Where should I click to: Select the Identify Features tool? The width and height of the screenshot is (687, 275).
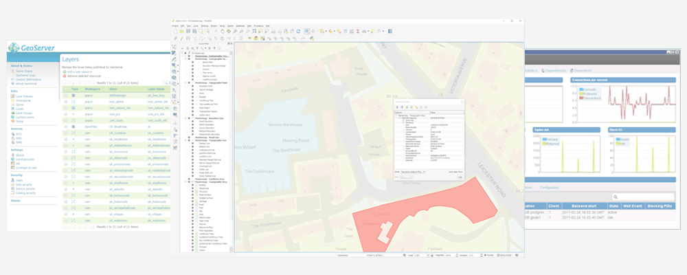pos(306,31)
